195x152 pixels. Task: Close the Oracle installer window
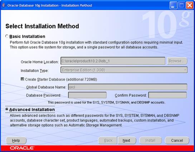[x=190, y=6]
